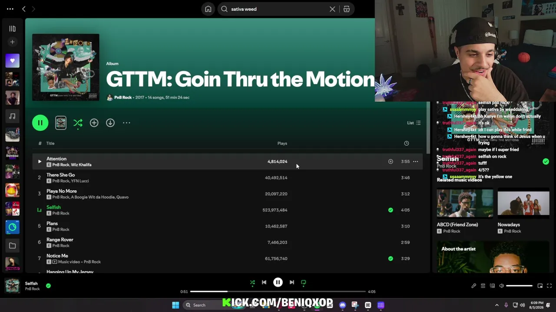Image resolution: width=556 pixels, height=312 pixels.
Task: Sort tracks by the Title column
Action: (x=50, y=143)
